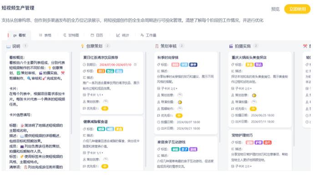Click the red due date 2024/07/06-2024/07/10

pos(115,65)
